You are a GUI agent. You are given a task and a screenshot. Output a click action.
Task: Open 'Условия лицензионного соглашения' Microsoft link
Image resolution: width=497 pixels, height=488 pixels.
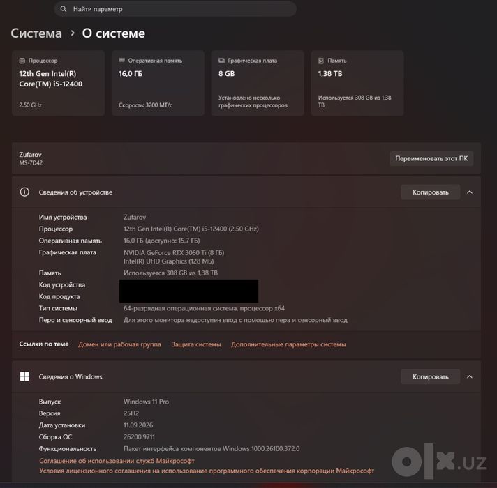[207, 471]
